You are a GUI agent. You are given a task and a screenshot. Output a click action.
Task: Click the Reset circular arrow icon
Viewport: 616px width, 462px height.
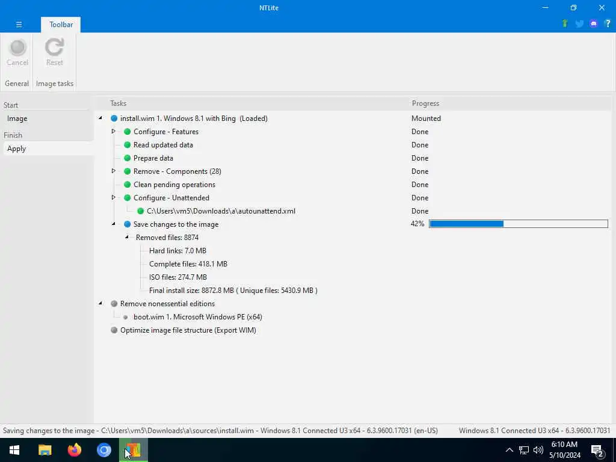click(54, 47)
